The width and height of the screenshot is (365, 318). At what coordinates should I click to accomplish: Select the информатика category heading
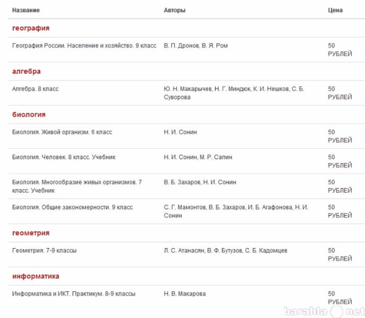(35, 276)
